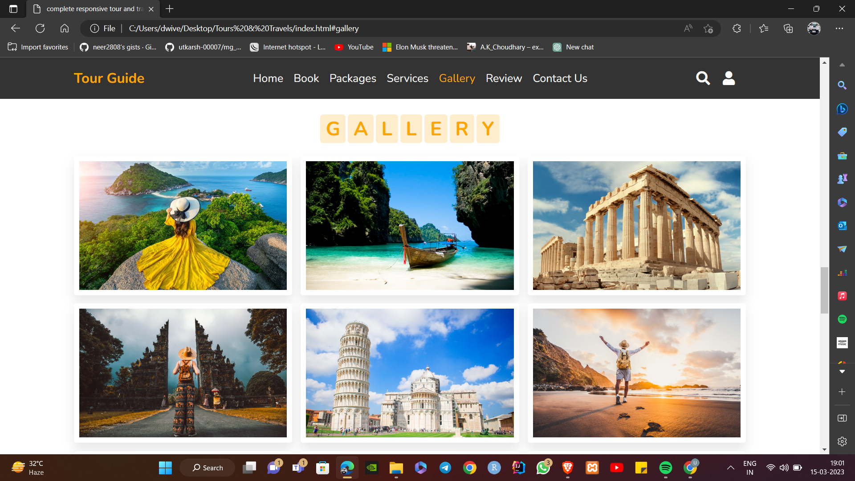Viewport: 855px width, 481px height.
Task: Select Contact Us in navigation bar
Action: click(560, 78)
